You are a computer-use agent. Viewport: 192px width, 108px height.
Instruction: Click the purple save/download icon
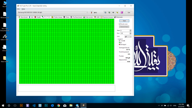tap(122, 13)
